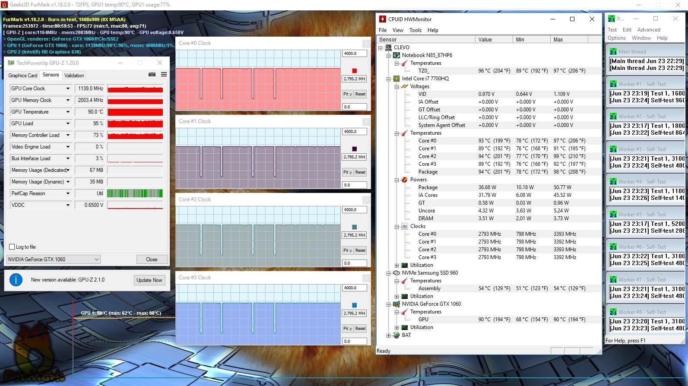Collapse the CLEVO root tree node

tap(380, 47)
